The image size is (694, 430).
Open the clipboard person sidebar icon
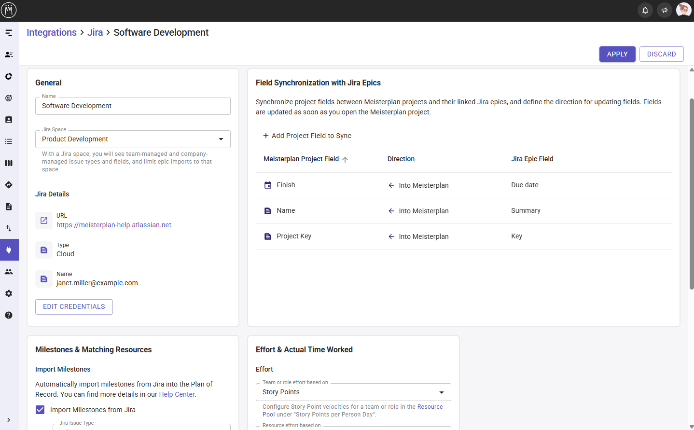tap(9, 120)
